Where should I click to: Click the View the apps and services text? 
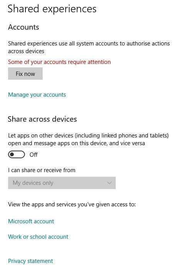pyautogui.click(x=72, y=204)
